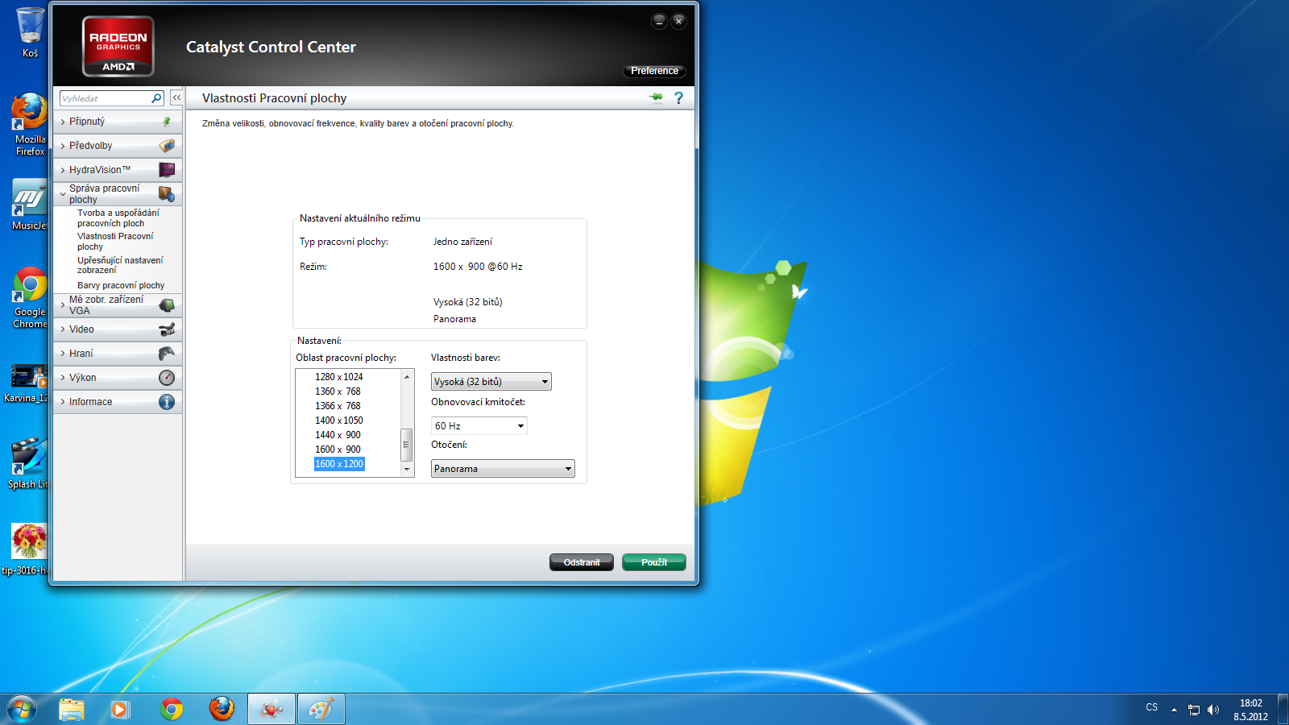Click the Odstranit button
The image size is (1289, 725).
[x=582, y=562]
